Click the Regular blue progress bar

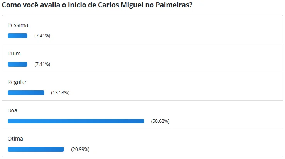[x=26, y=93]
